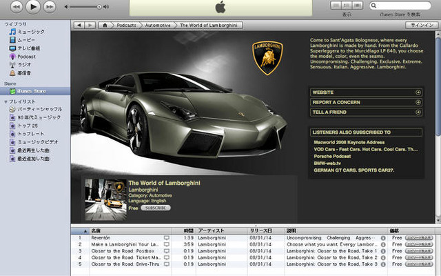Screen dimensions: 441x276
Task: Click arrow icon beside WEBSITE
Action: (x=418, y=92)
